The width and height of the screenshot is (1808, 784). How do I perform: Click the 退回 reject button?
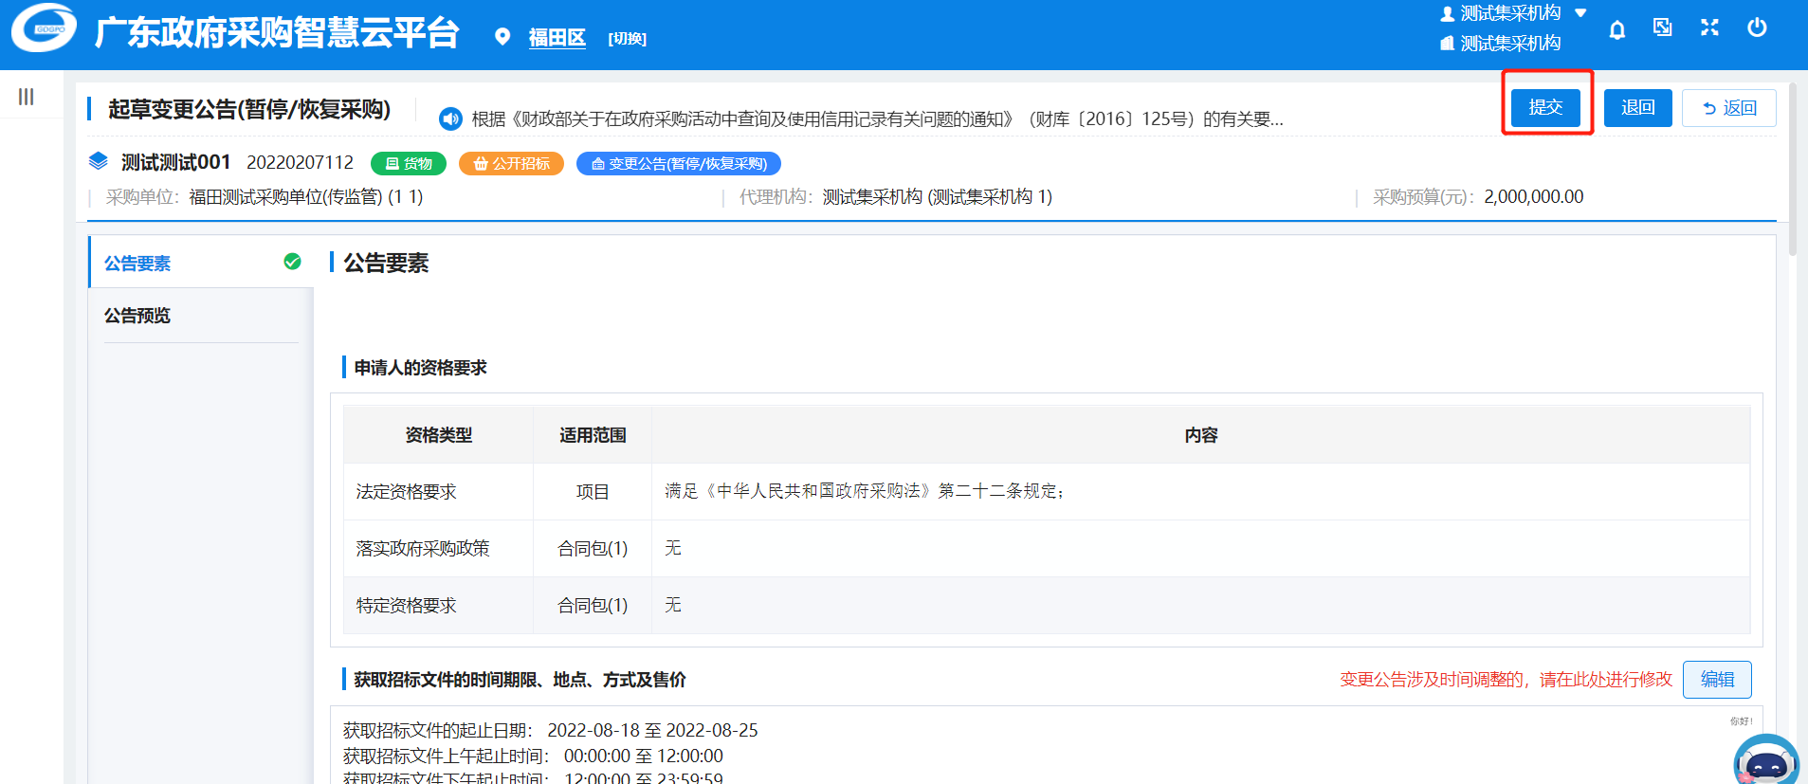(x=1637, y=108)
